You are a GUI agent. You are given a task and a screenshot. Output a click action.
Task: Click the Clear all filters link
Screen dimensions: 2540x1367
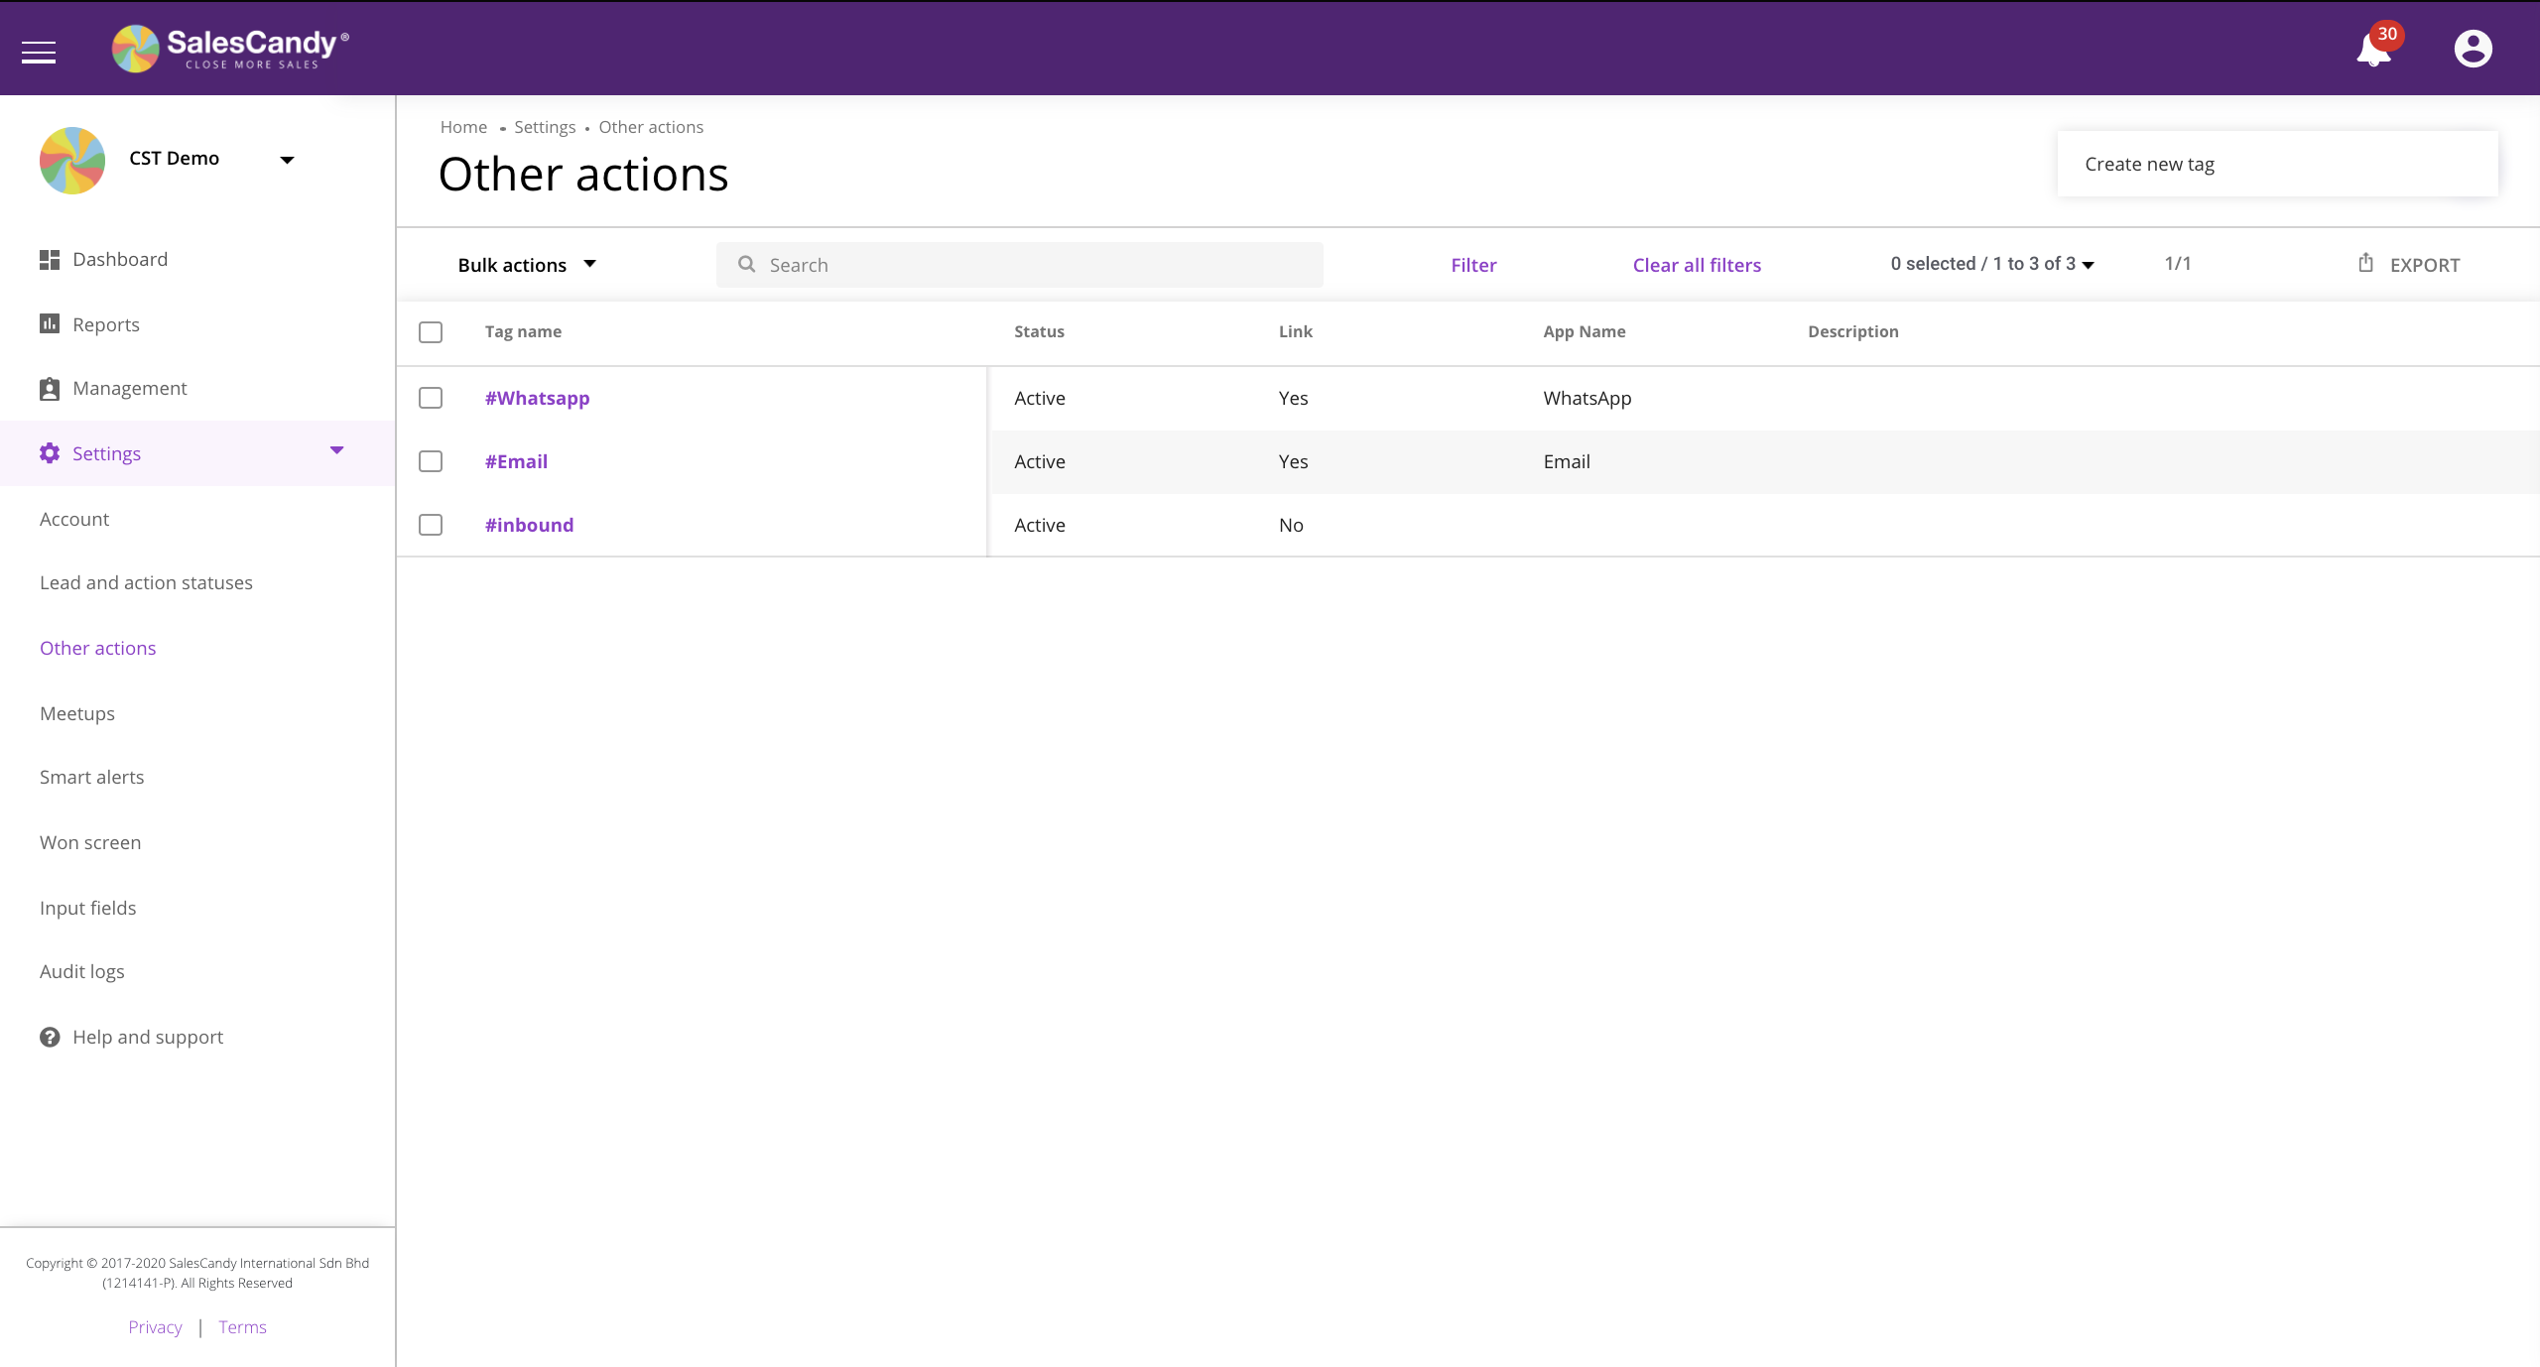[x=1697, y=265]
